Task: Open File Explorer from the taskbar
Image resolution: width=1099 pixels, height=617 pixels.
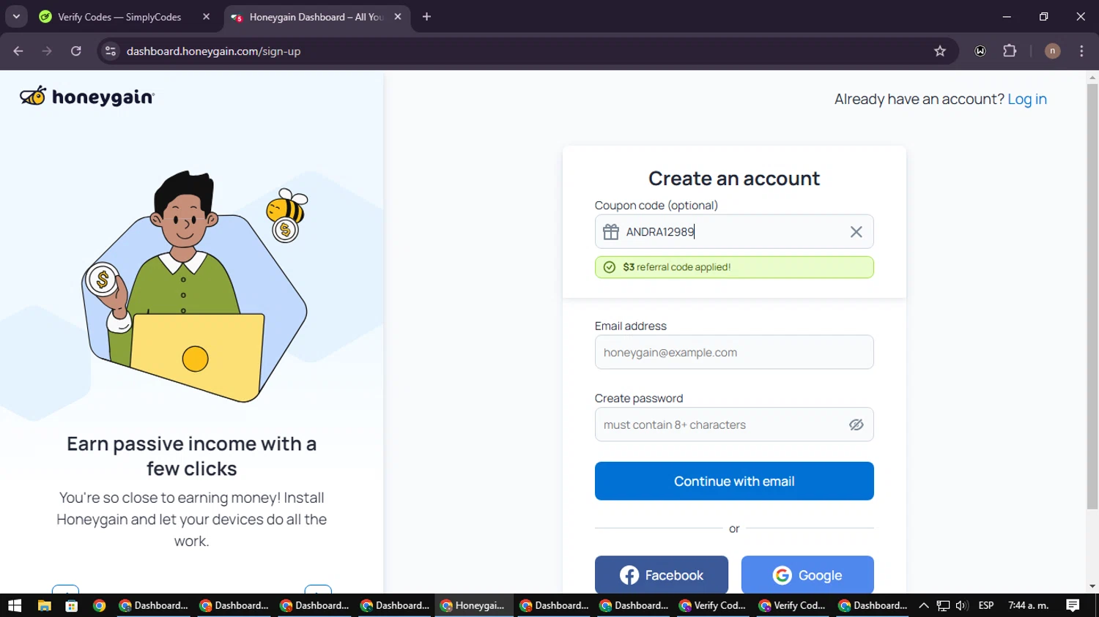Action: [44, 605]
